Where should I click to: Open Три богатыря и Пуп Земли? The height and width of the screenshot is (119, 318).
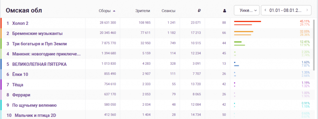[39, 44]
